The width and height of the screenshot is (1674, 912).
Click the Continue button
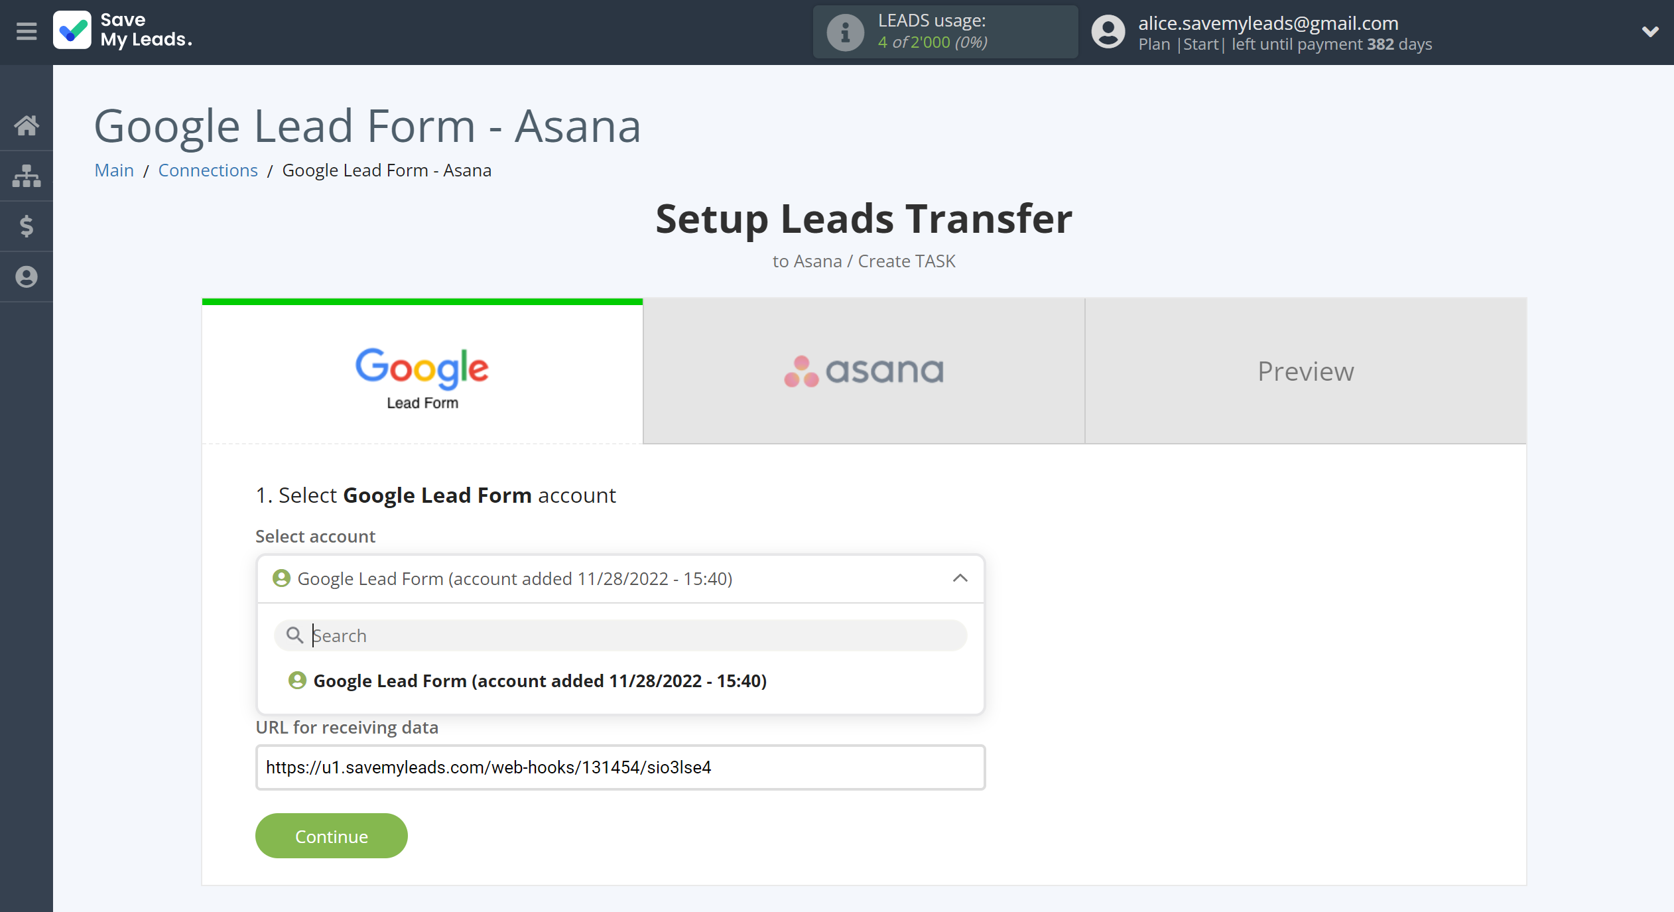coord(330,836)
